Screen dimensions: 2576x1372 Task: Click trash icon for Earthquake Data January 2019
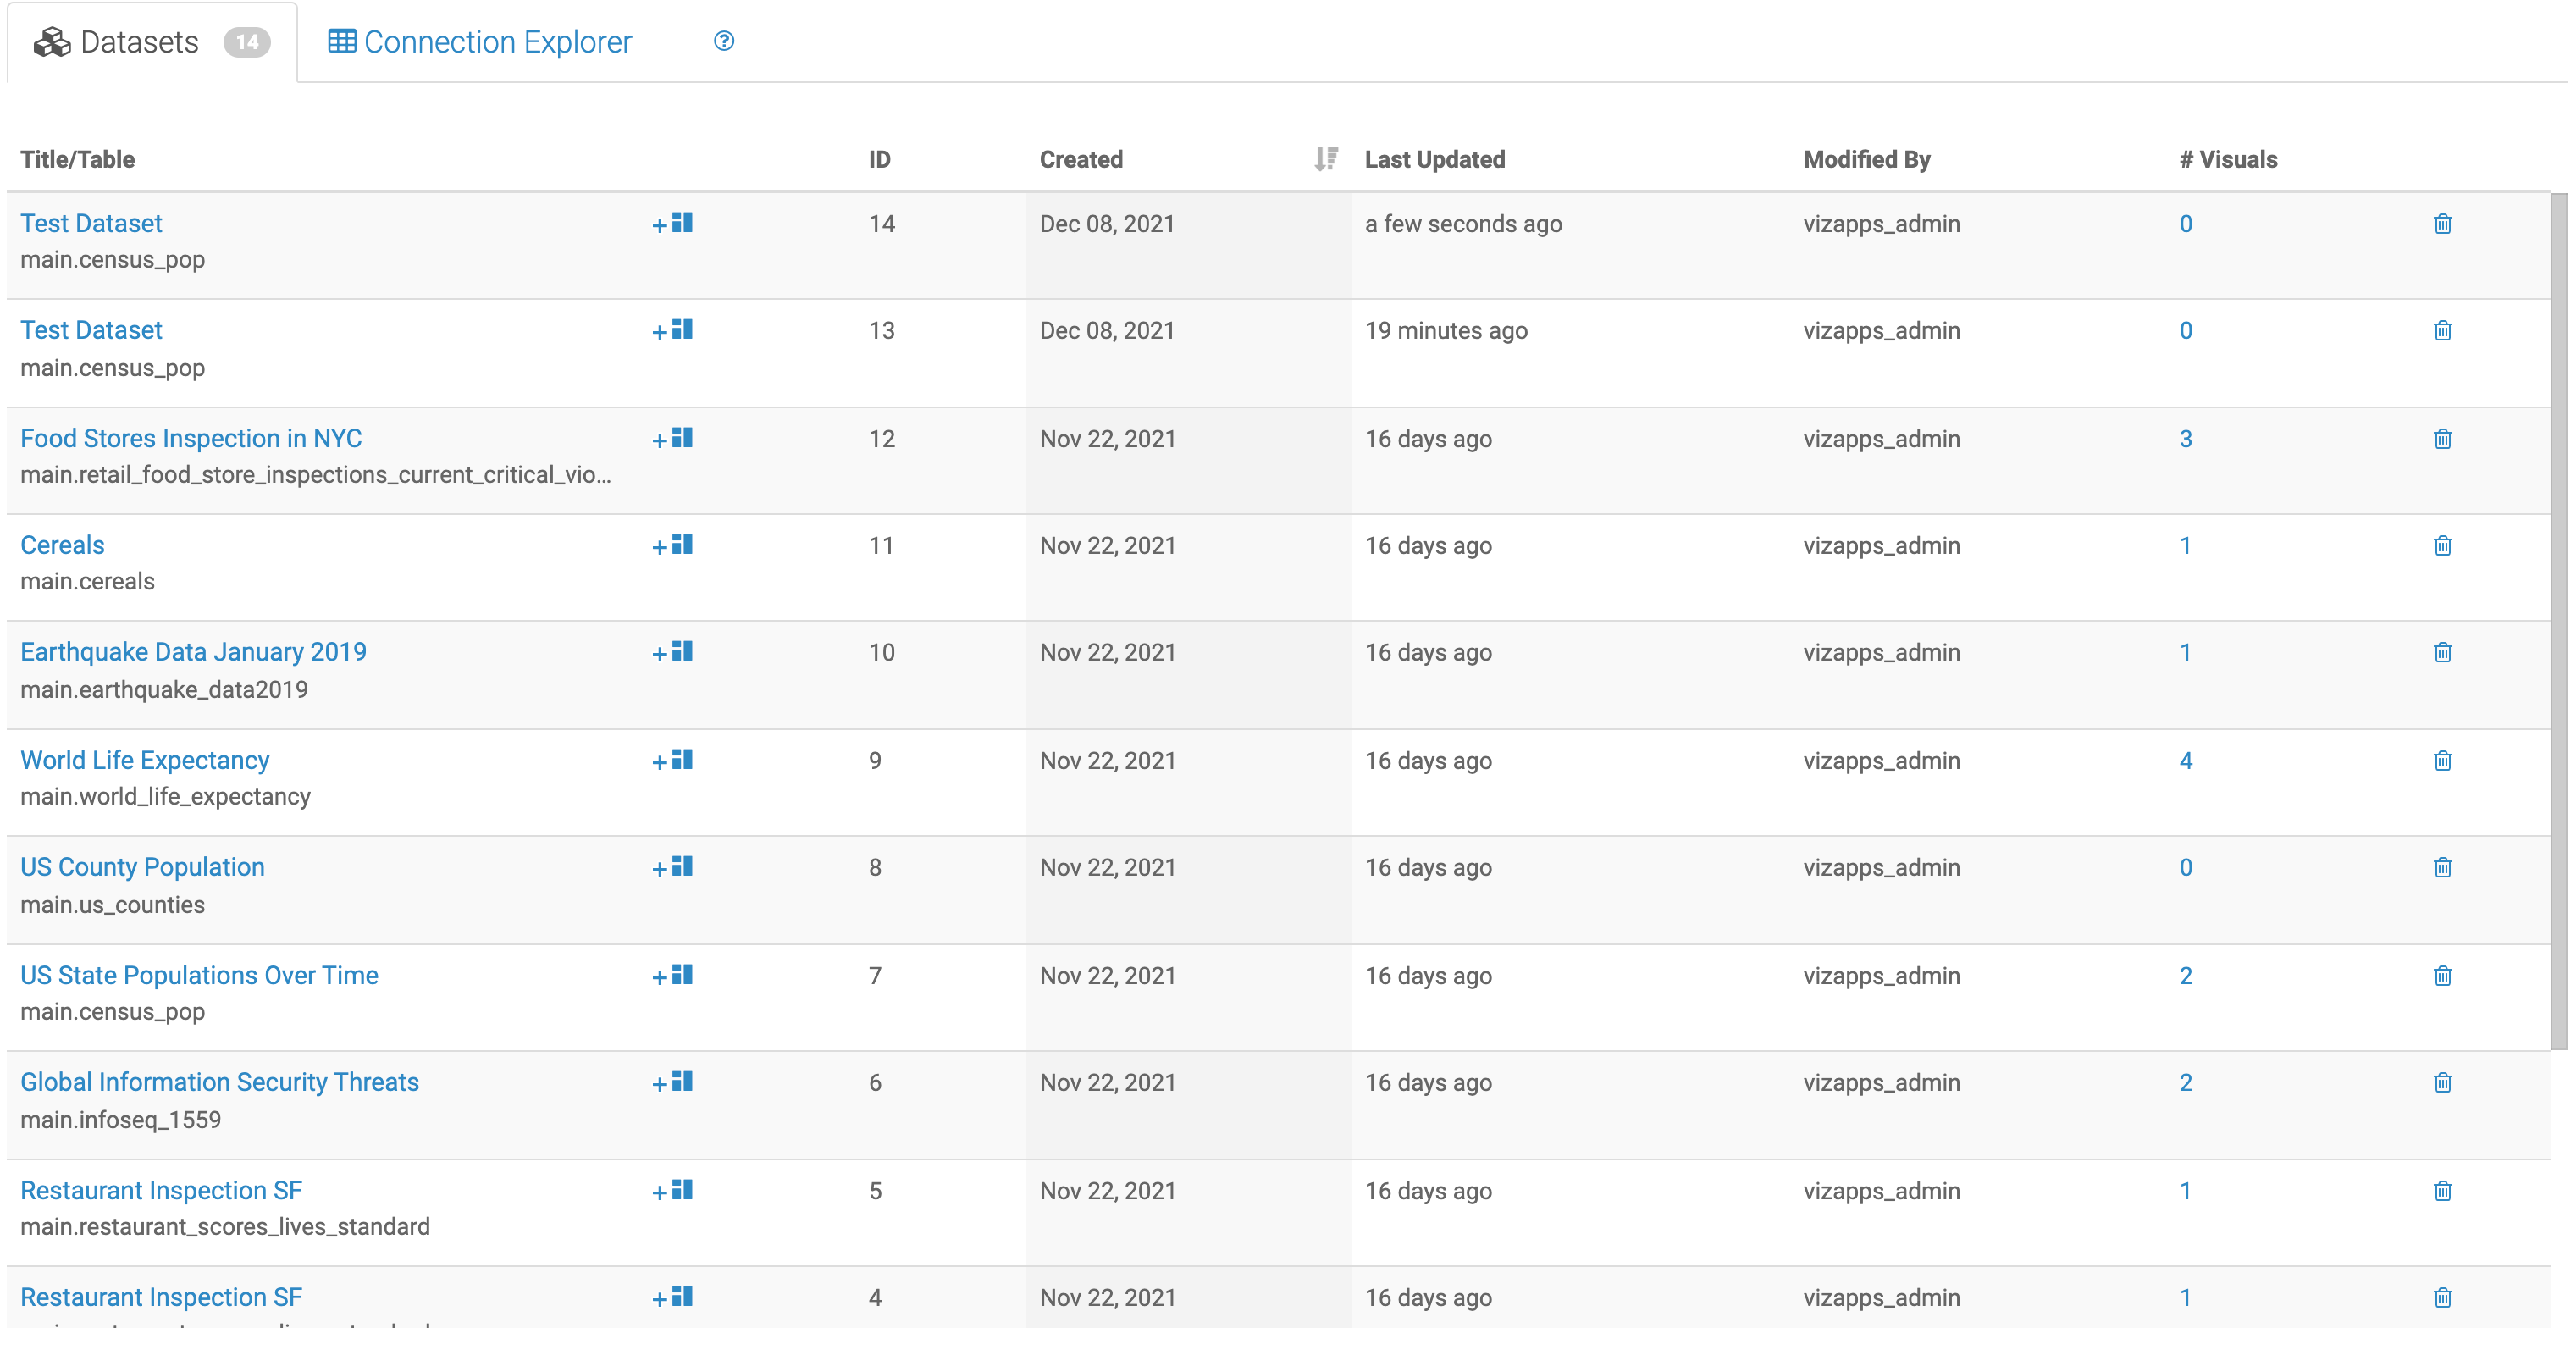click(2442, 652)
